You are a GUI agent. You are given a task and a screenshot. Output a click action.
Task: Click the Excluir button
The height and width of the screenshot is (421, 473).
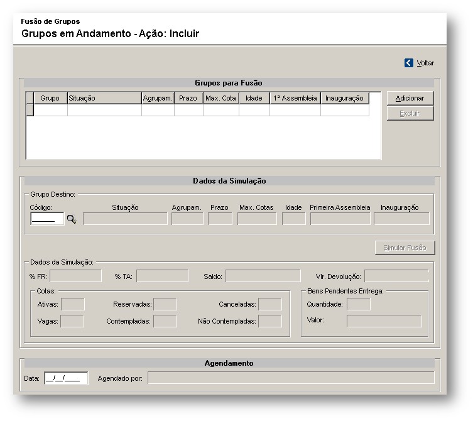(410, 113)
